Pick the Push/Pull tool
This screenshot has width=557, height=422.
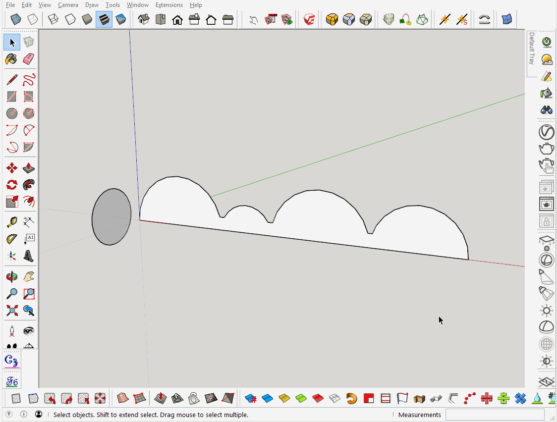[29, 168]
